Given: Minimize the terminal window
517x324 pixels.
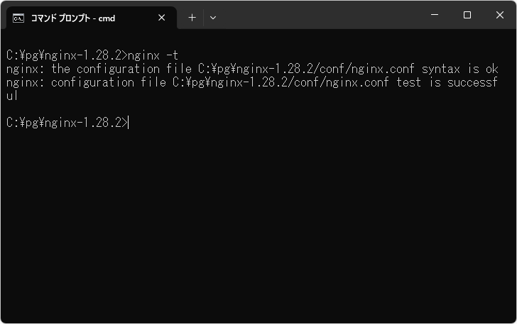Looking at the screenshot, I should pos(435,15).
